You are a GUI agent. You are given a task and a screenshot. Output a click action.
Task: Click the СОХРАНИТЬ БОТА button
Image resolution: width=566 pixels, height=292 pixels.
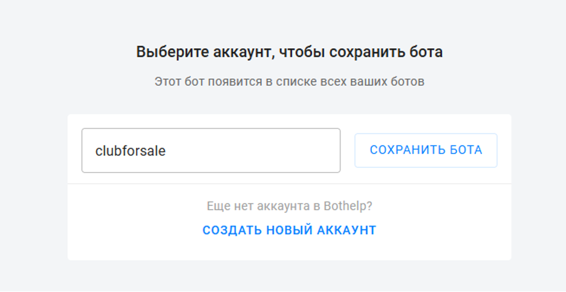point(426,150)
